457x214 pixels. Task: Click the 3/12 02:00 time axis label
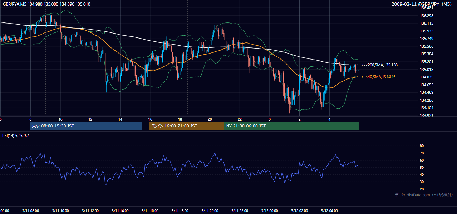(299, 210)
